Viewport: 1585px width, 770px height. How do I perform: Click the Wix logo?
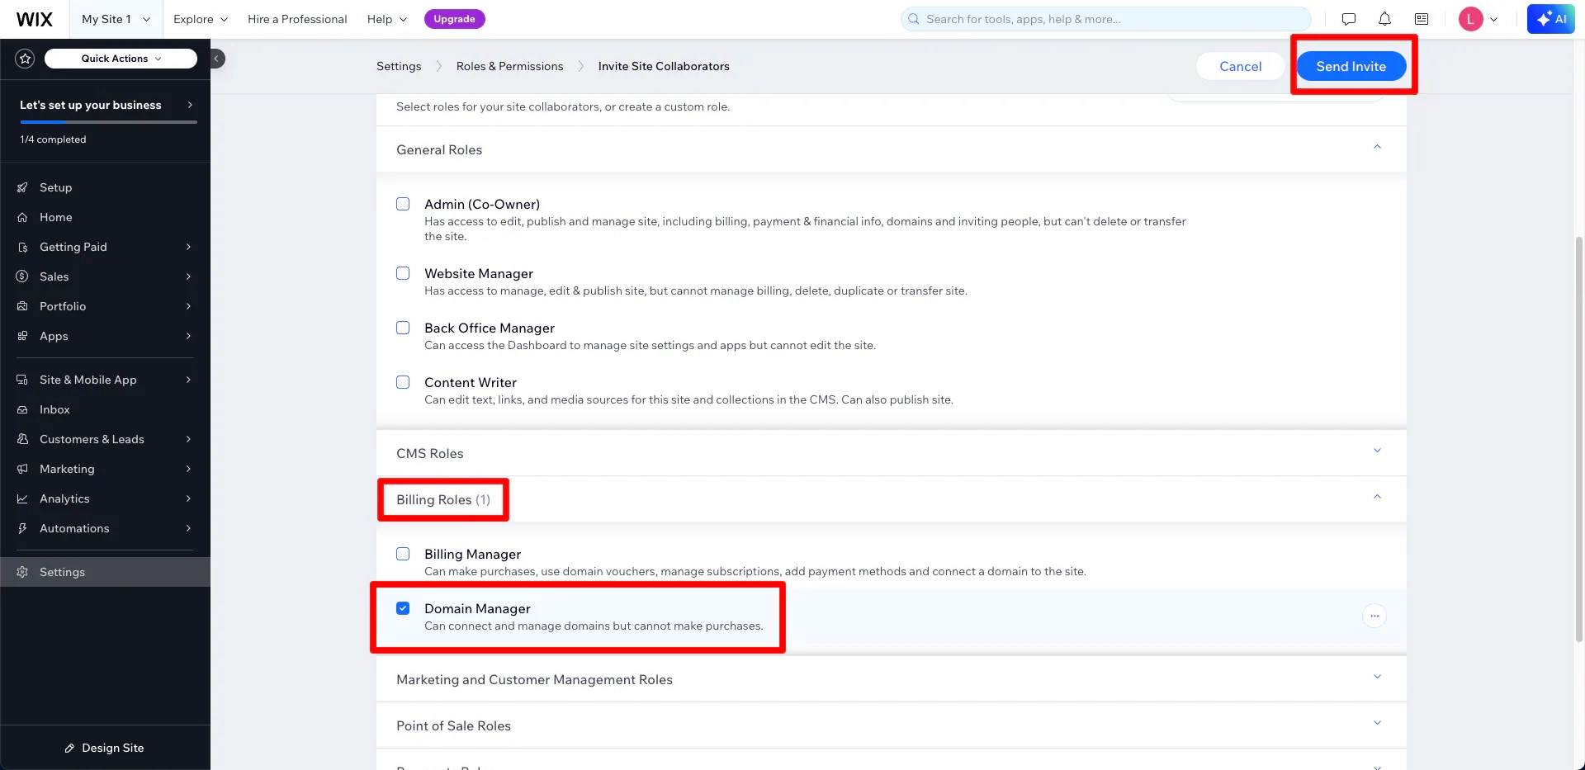[35, 19]
